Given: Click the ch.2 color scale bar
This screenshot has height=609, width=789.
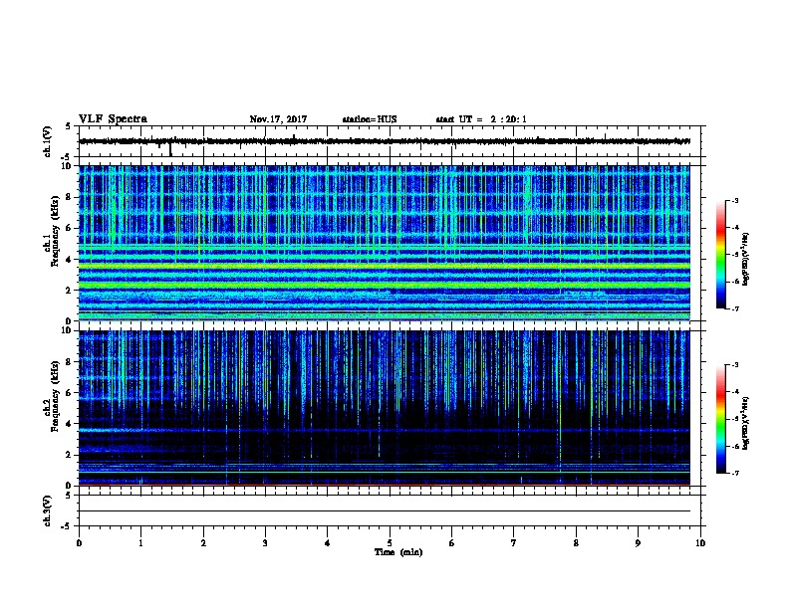Looking at the screenshot, I should [720, 419].
